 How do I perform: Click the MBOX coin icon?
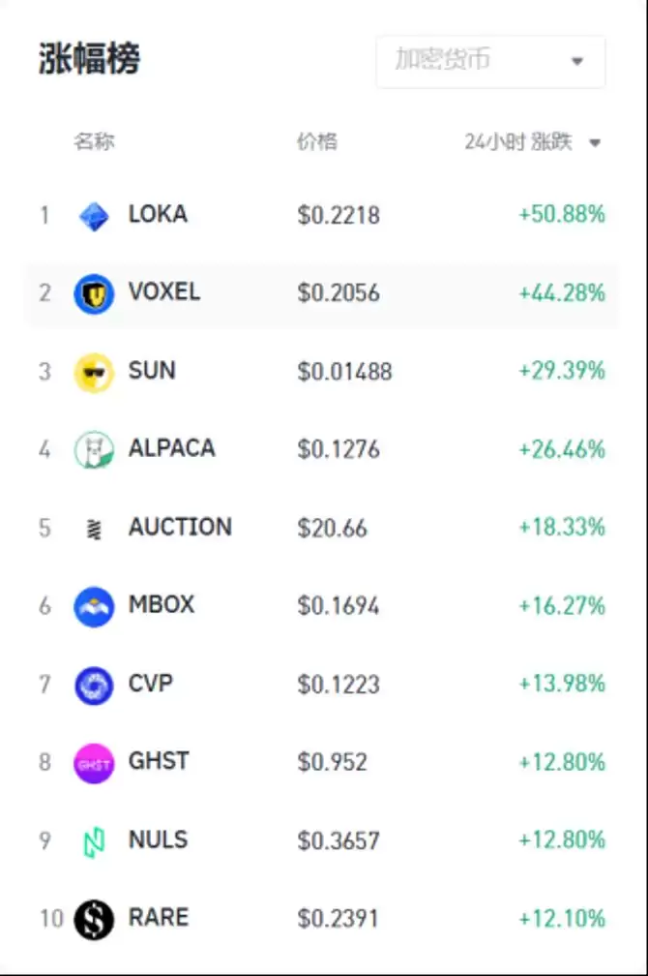tap(94, 607)
